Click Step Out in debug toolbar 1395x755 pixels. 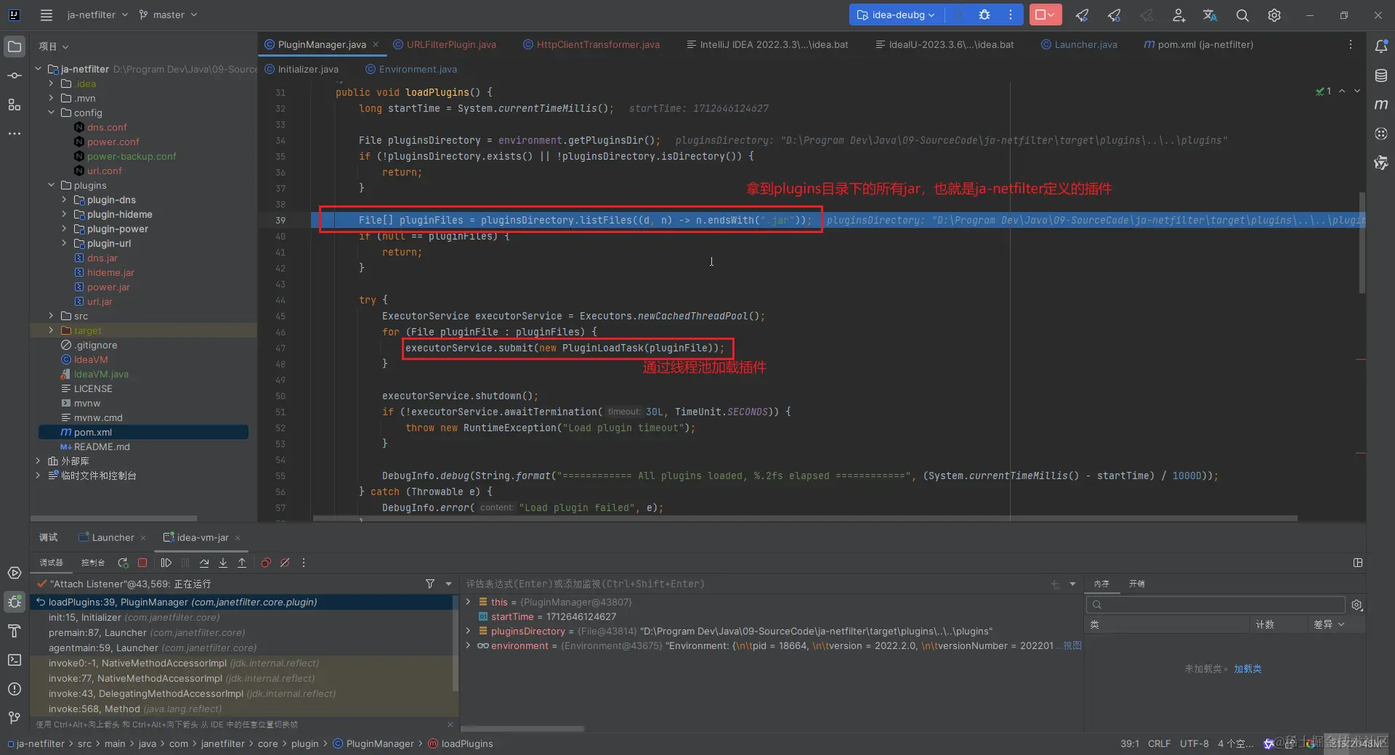[x=242, y=563]
